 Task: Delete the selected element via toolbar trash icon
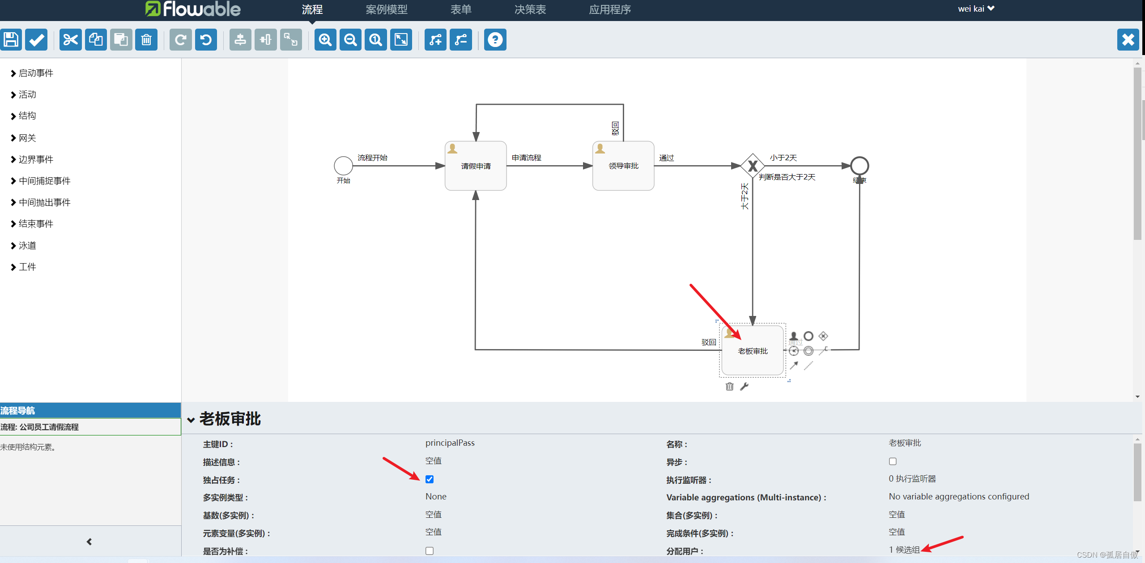146,40
